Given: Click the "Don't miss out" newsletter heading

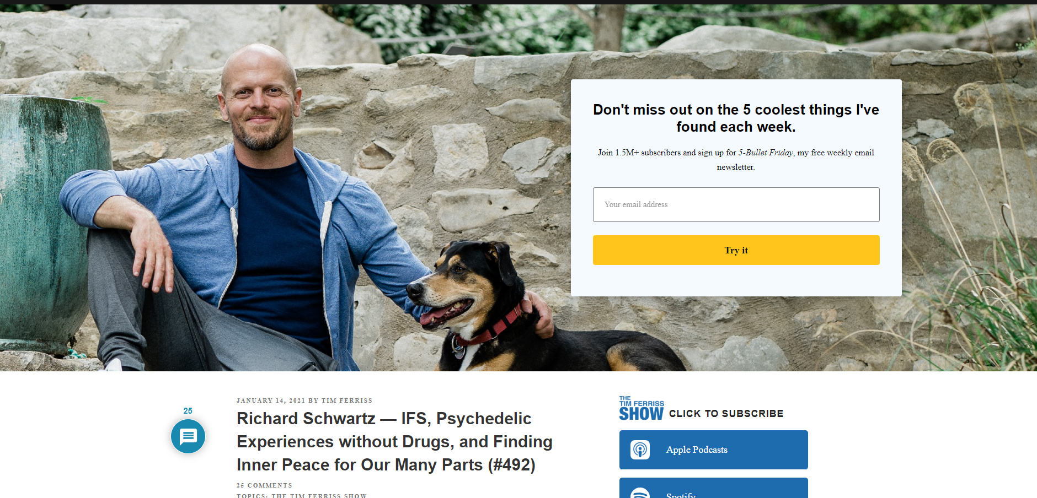Looking at the screenshot, I should (736, 118).
